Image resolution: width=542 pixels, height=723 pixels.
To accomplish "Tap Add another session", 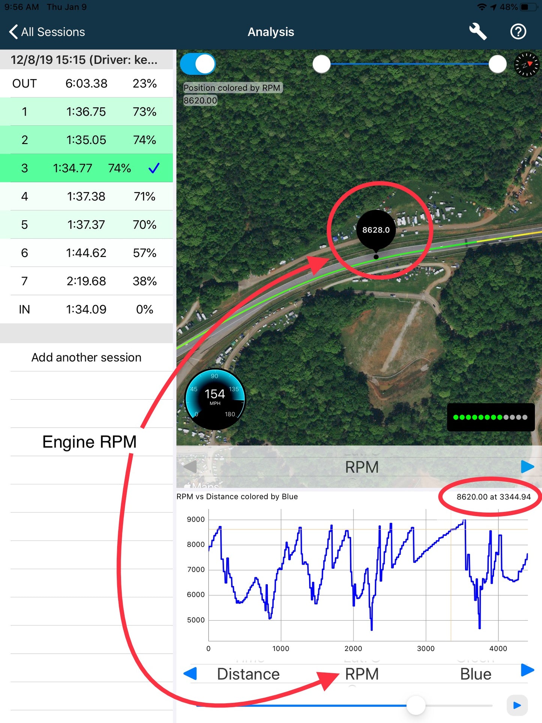I will 86,357.
